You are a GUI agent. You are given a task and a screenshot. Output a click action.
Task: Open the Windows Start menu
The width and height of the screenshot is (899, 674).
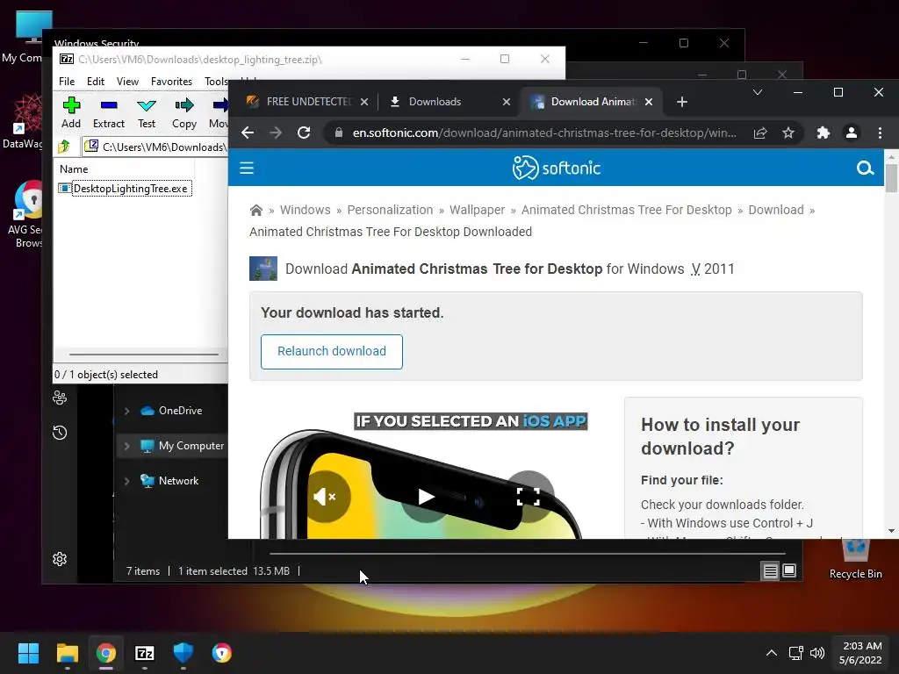(28, 653)
